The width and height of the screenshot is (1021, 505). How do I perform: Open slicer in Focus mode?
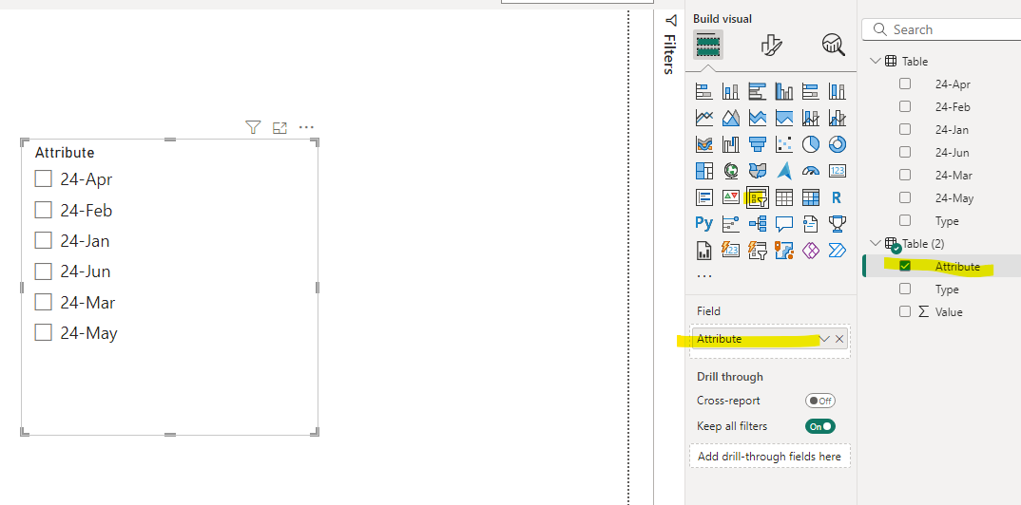[280, 127]
